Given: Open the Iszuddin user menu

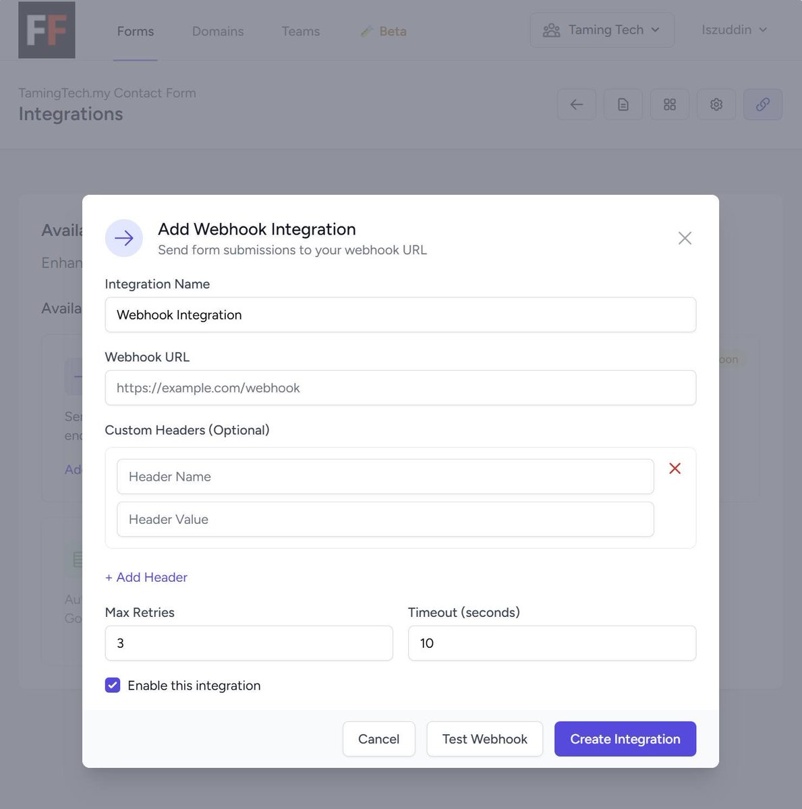Looking at the screenshot, I should coord(735,30).
